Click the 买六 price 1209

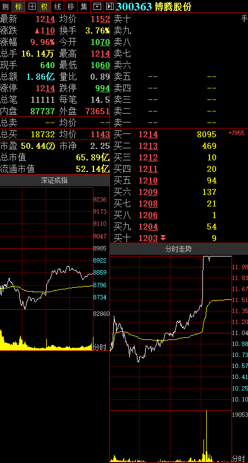(x=148, y=192)
